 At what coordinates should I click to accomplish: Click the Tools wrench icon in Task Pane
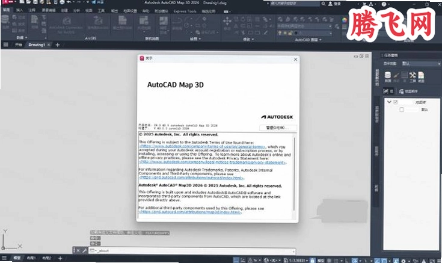tap(413, 75)
